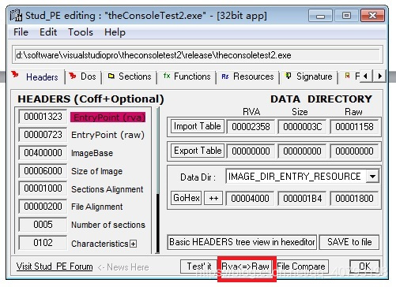Click the file path input field
The height and width of the screenshot is (287, 396).
[198, 55]
